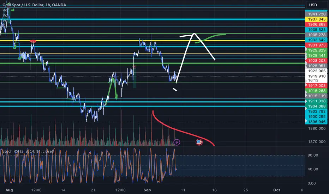Click the red 1928.208 price label
The image size is (329, 194).
coord(316,61)
